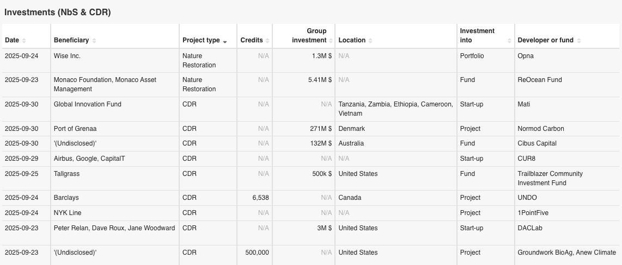Click the ReOcean Fund developer cell

click(x=540, y=80)
